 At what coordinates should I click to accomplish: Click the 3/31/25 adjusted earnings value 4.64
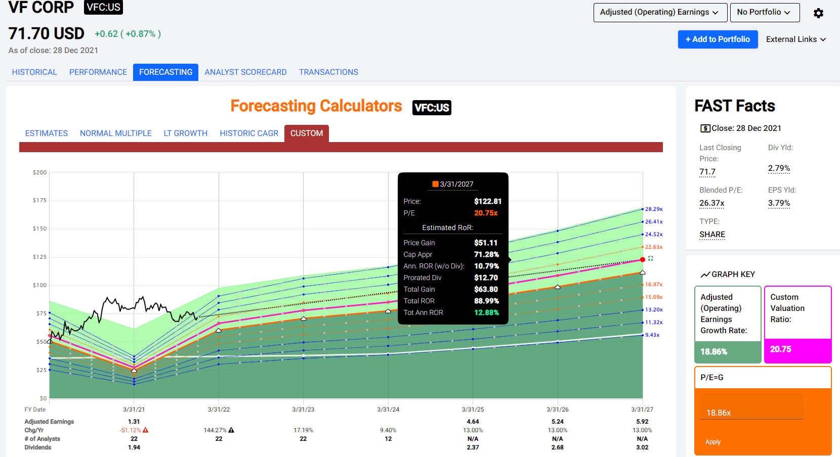[473, 422]
